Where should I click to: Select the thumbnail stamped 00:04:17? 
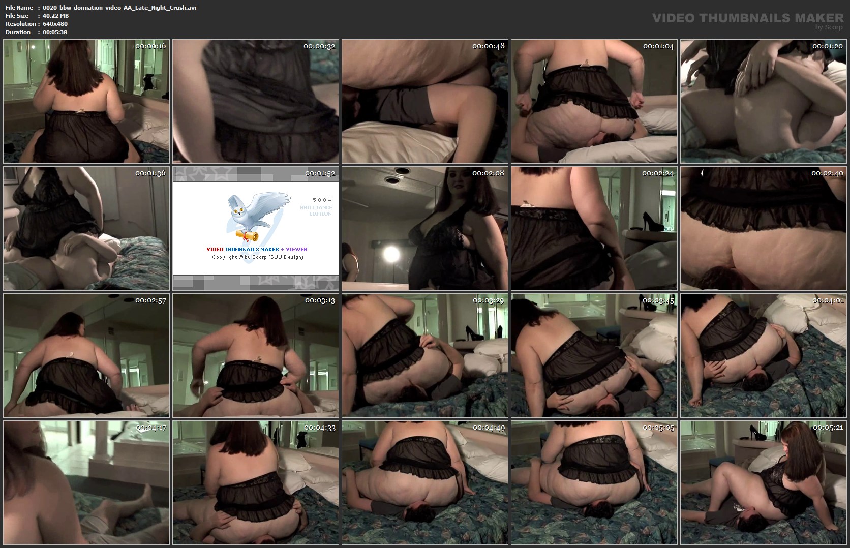86,483
